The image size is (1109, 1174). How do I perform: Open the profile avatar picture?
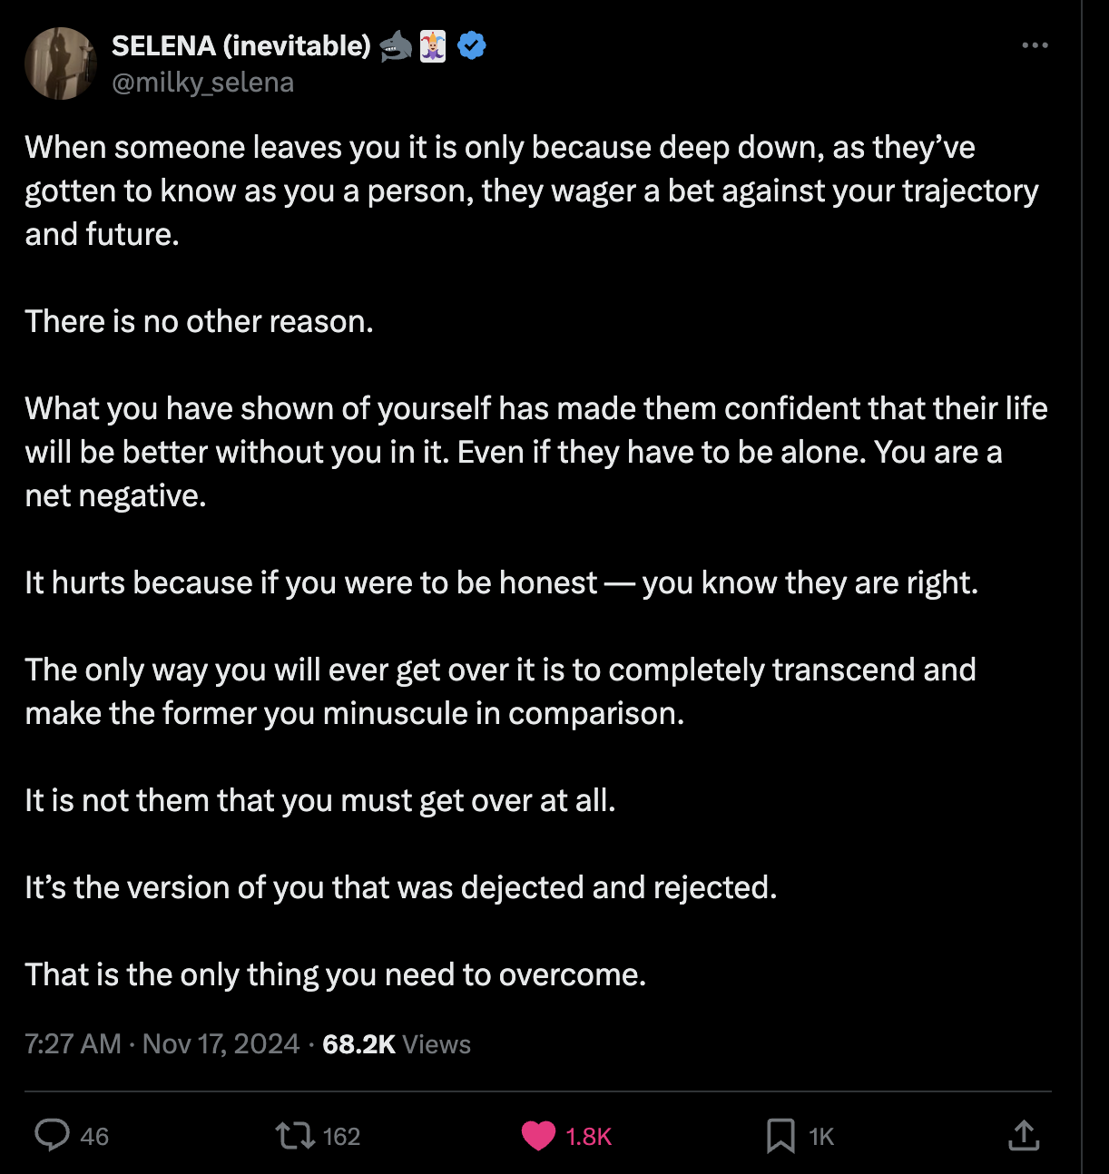[x=61, y=63]
